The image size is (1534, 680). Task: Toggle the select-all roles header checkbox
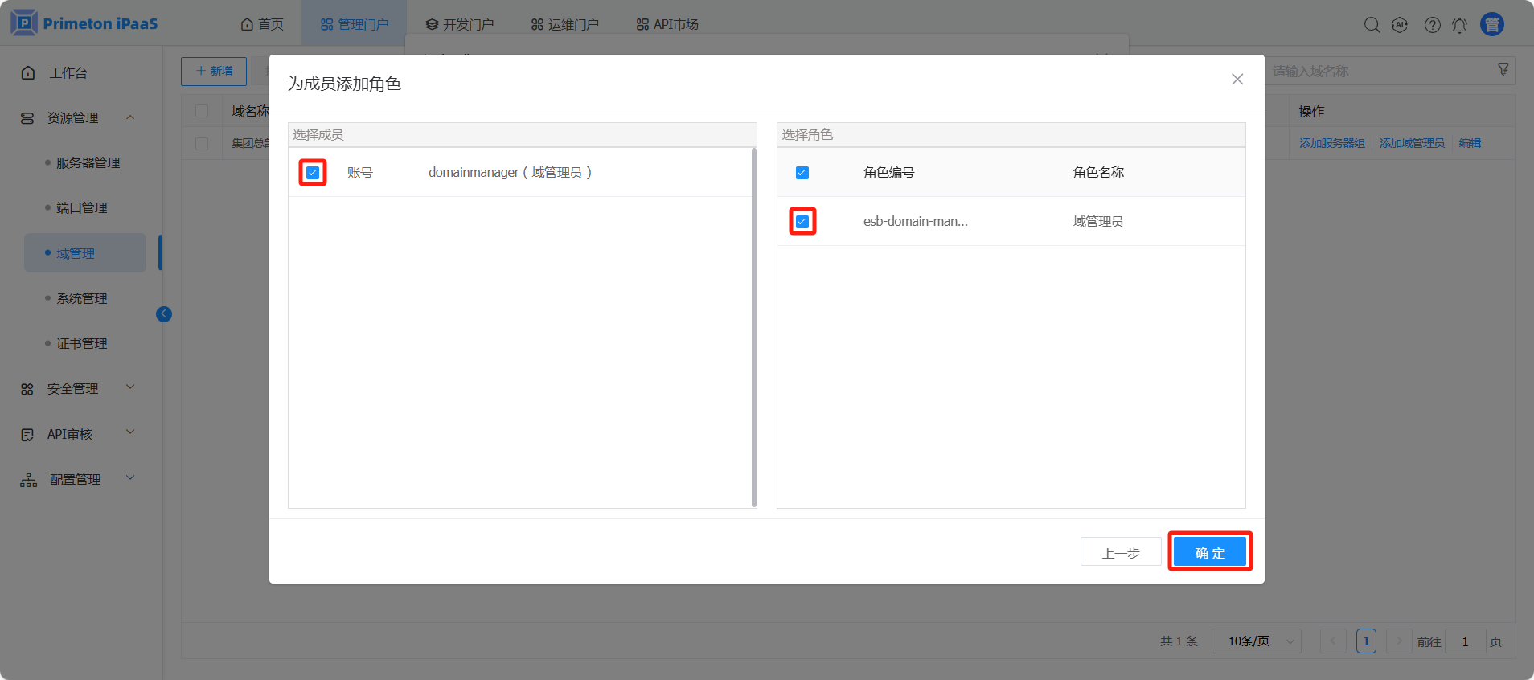(x=802, y=173)
